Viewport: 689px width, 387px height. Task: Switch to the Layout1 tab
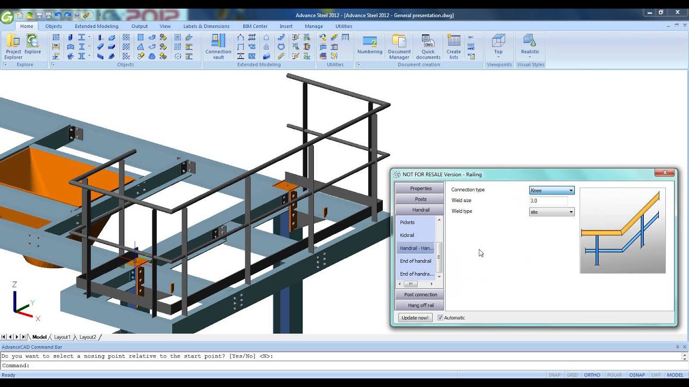62,337
